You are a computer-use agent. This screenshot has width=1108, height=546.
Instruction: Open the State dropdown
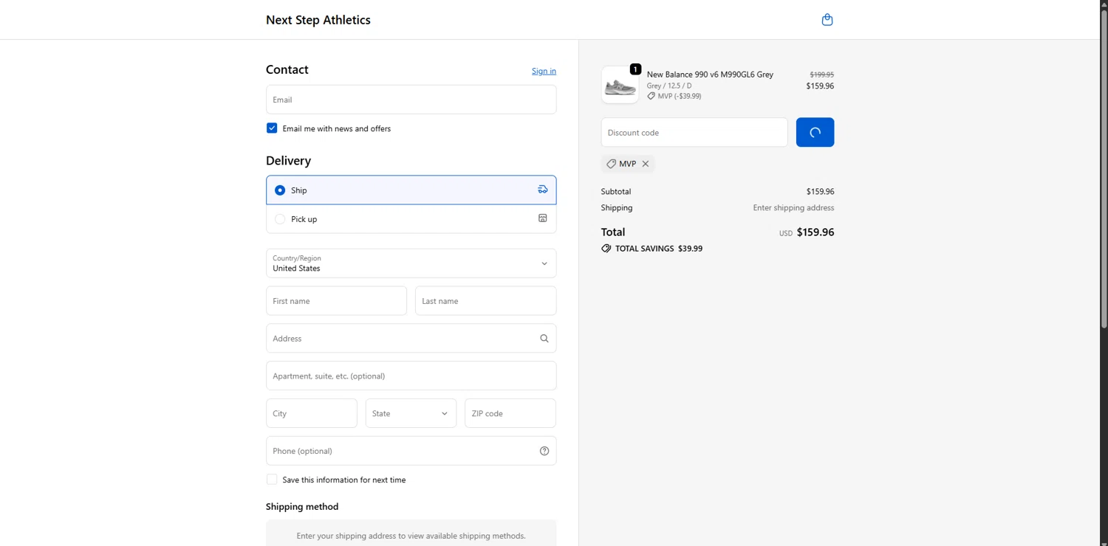[411, 413]
